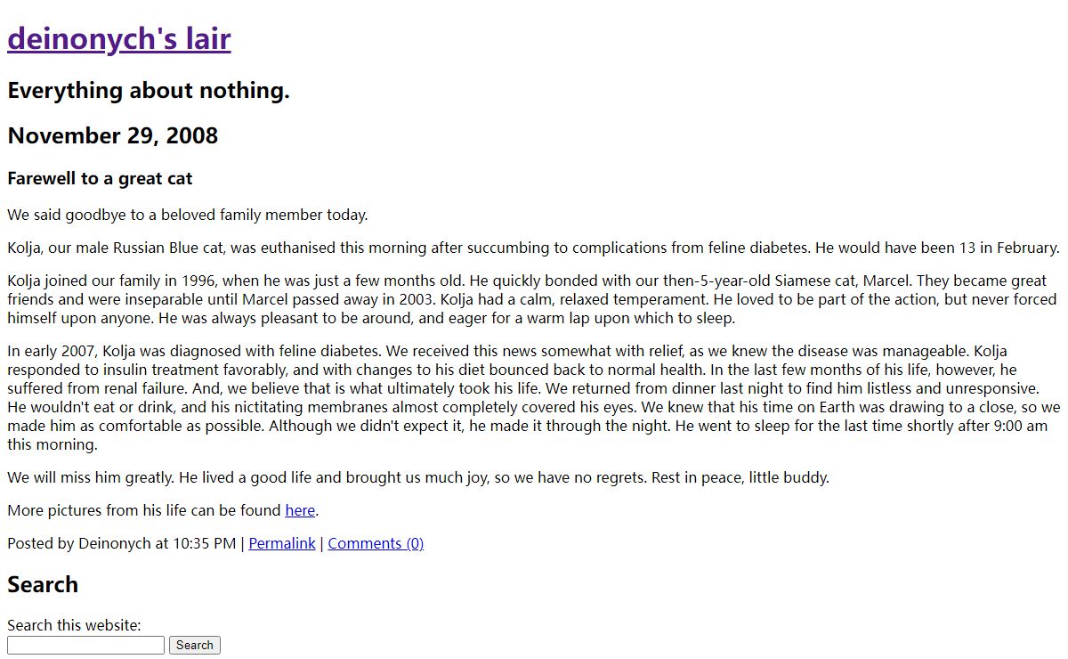Focus the search website text field
The width and height of the screenshot is (1068, 659).
click(86, 645)
